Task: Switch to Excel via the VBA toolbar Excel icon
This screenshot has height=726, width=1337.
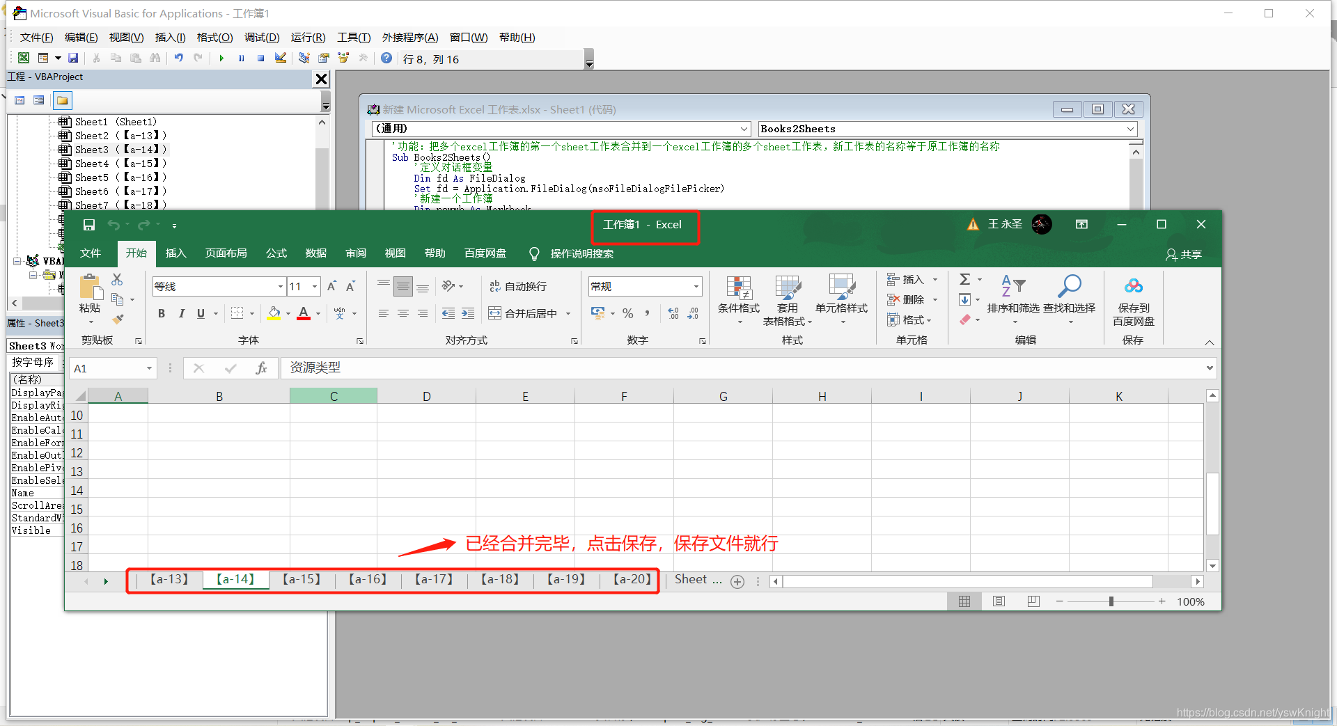Action: pos(24,58)
